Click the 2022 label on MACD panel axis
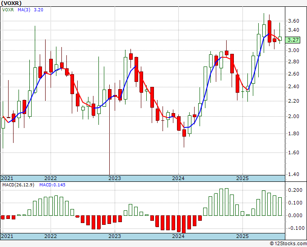Screen dimensions: 307x247 click(x=51, y=236)
